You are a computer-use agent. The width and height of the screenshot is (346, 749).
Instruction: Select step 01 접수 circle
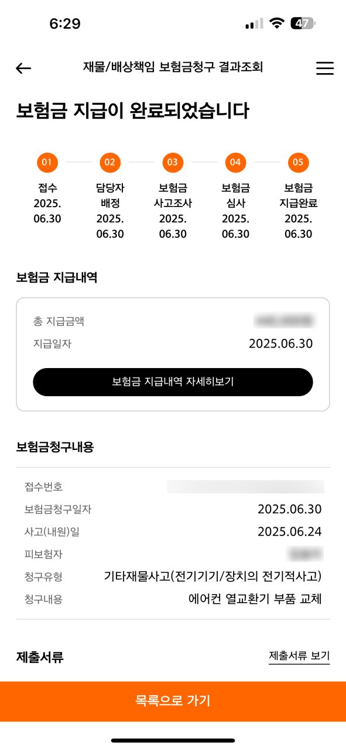(47, 162)
